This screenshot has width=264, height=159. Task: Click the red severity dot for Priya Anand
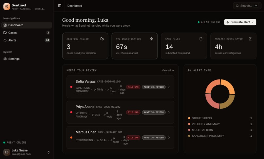71,112
